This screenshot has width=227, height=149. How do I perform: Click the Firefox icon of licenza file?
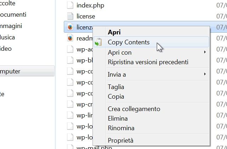(70, 27)
